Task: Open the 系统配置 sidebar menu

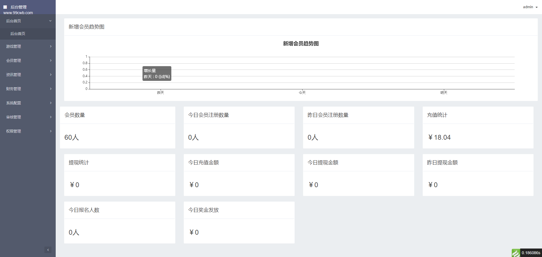Action: 28,103
